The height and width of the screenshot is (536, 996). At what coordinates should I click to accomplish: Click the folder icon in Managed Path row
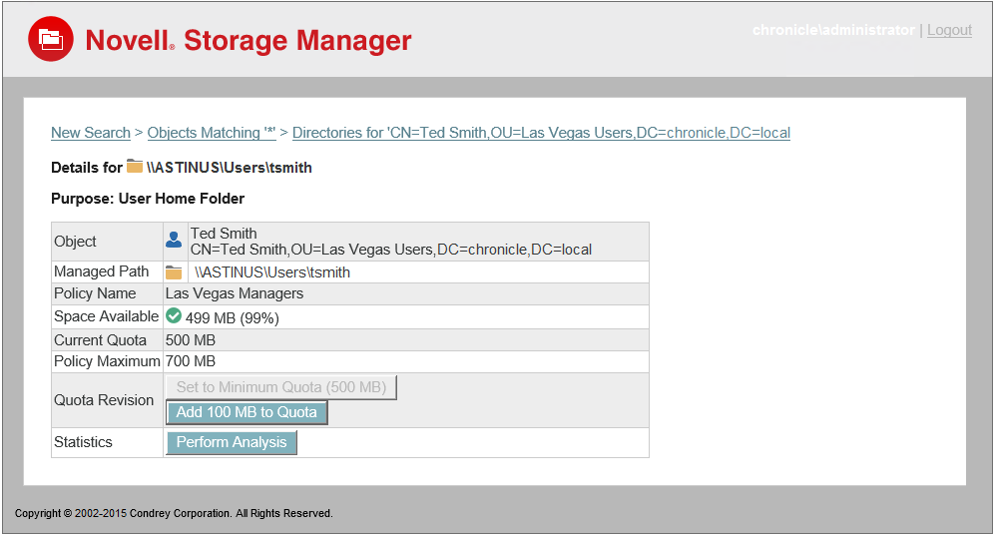[x=174, y=272]
